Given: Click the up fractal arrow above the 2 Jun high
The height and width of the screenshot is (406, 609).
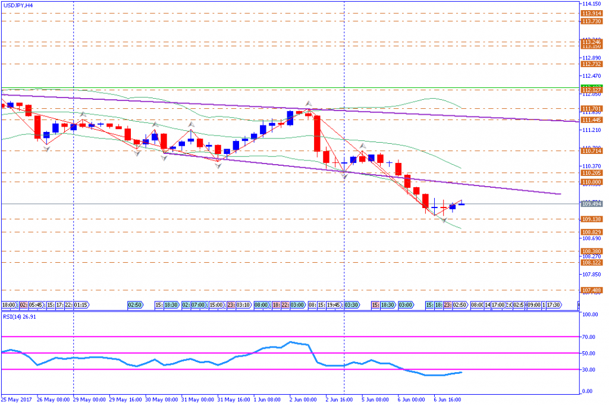Looking at the screenshot, I should coord(308,103).
